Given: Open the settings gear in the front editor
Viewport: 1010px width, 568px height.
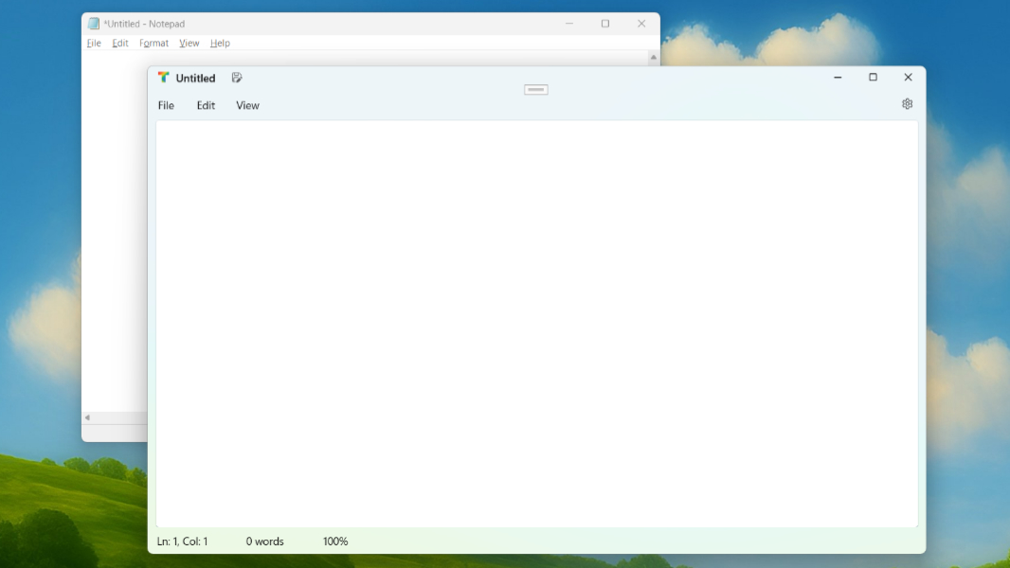Looking at the screenshot, I should (907, 104).
